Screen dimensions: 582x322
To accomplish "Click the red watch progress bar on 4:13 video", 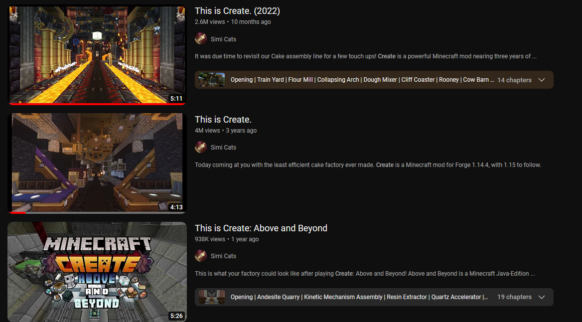I will tap(17, 213).
